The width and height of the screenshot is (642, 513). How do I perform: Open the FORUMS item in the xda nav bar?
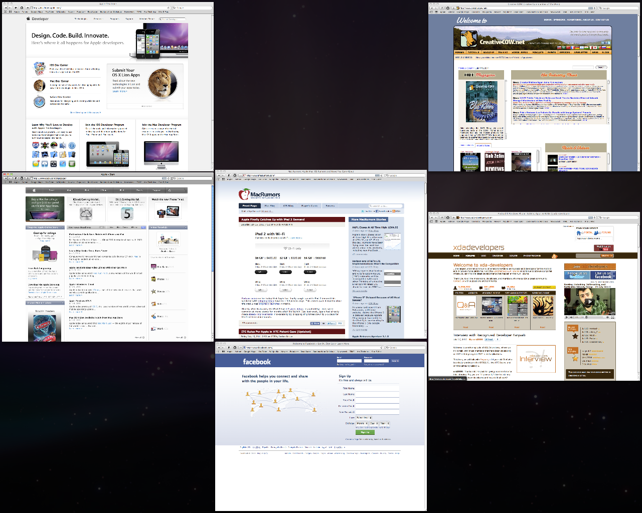(470, 256)
